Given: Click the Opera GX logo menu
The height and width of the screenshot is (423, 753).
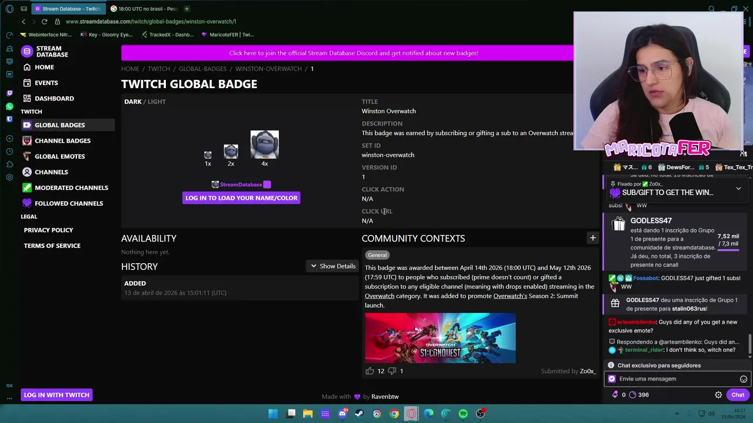Looking at the screenshot, I should click(9, 9).
